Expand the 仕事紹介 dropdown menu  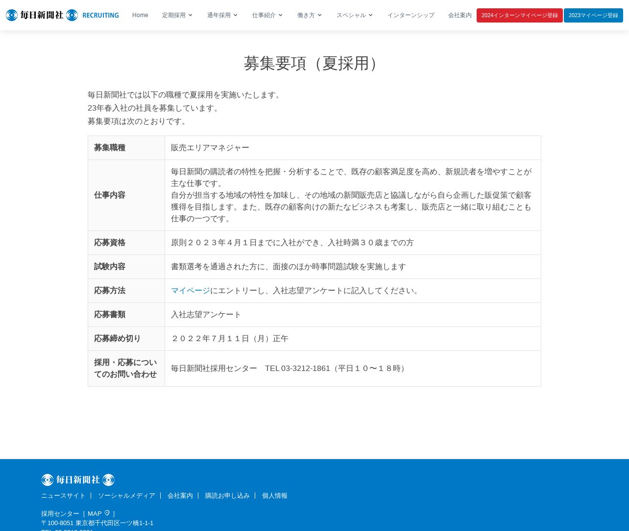point(267,15)
